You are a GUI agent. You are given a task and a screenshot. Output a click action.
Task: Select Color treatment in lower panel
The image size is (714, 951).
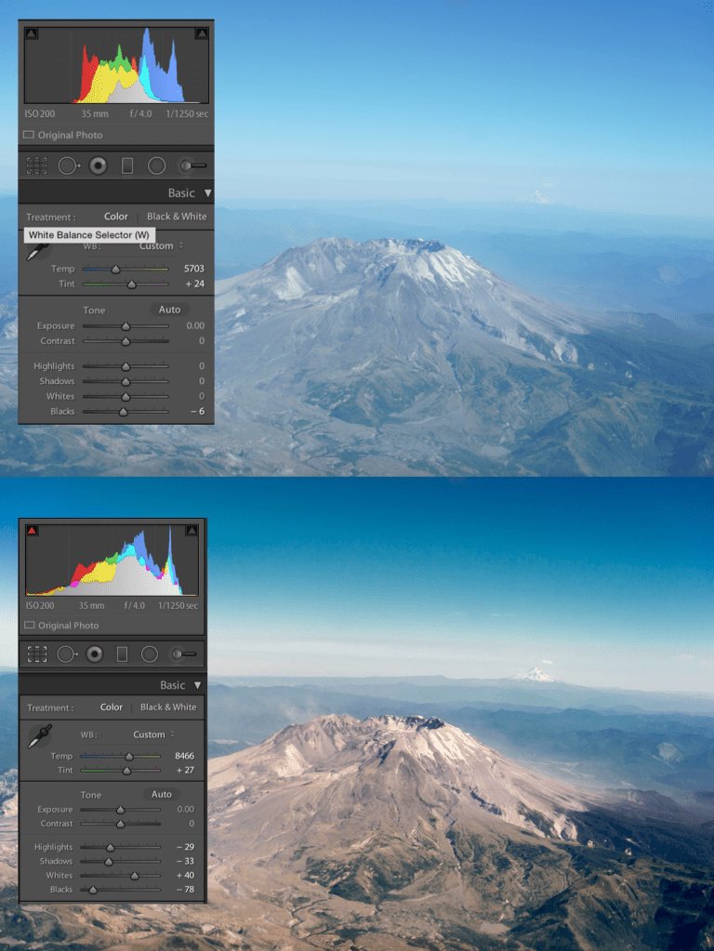click(x=112, y=707)
